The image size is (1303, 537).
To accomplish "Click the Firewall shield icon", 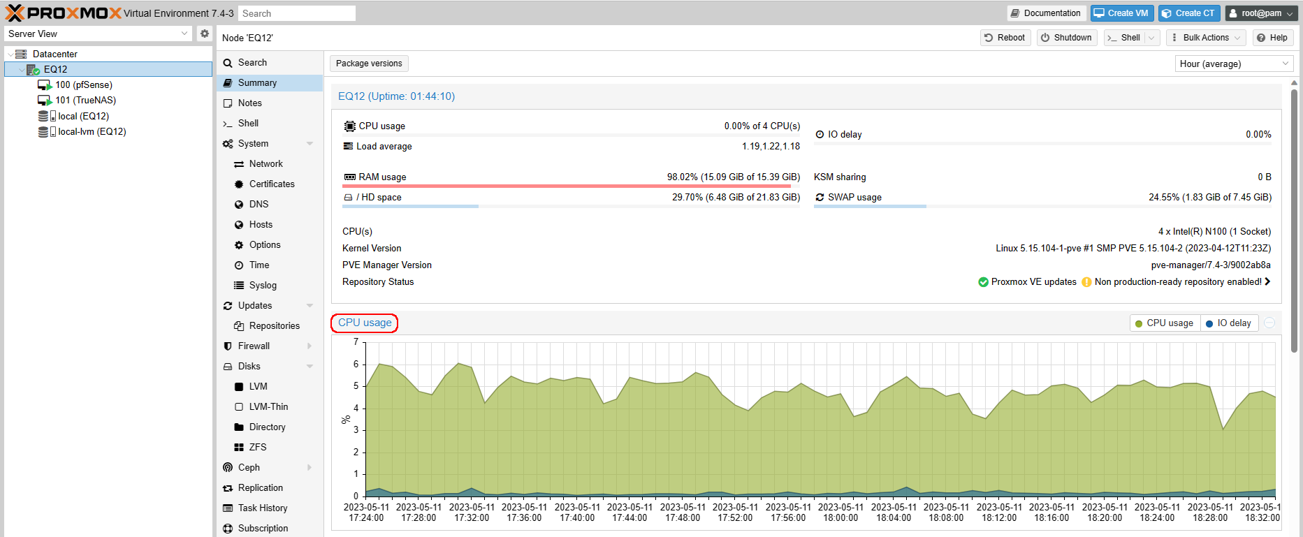I will click(228, 346).
